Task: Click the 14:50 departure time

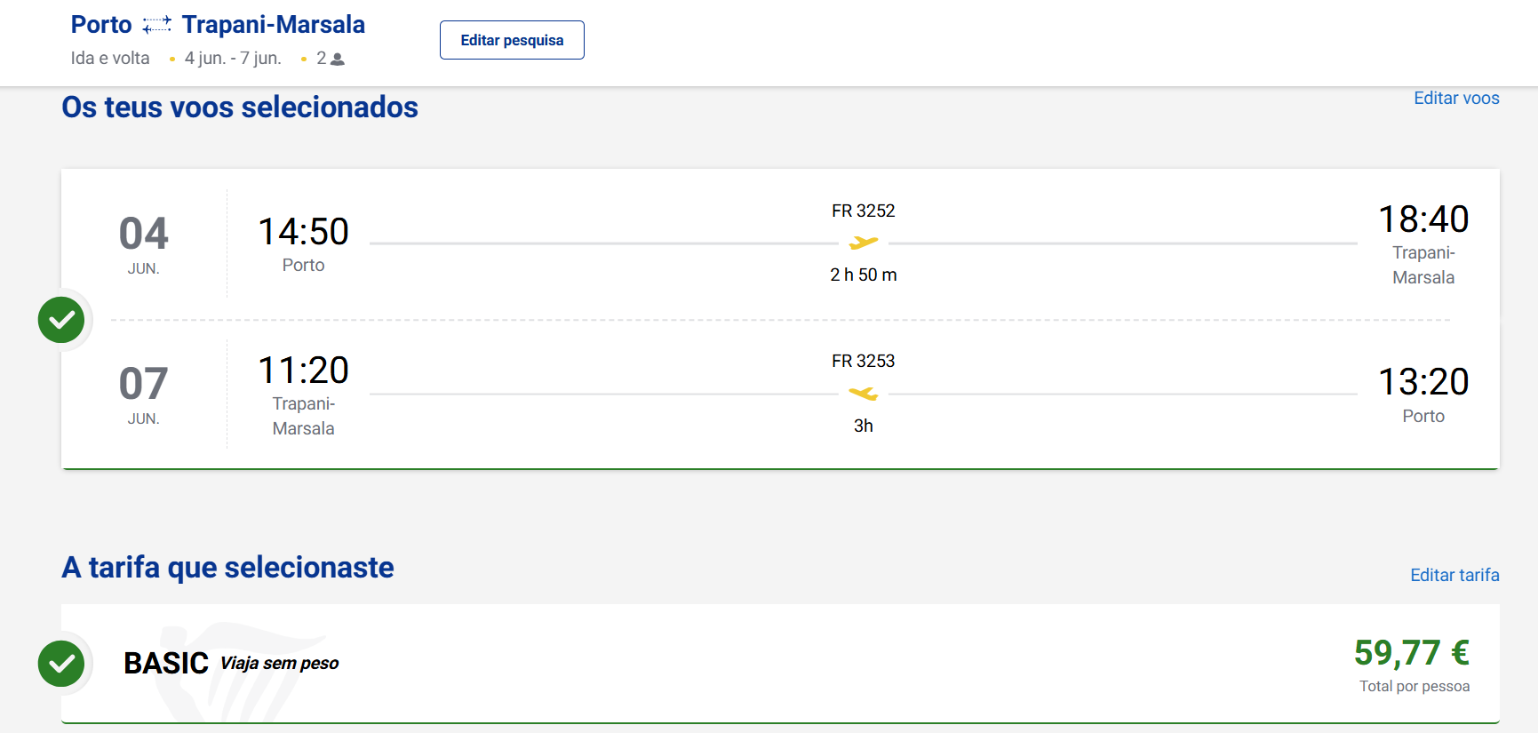Action: [x=303, y=232]
